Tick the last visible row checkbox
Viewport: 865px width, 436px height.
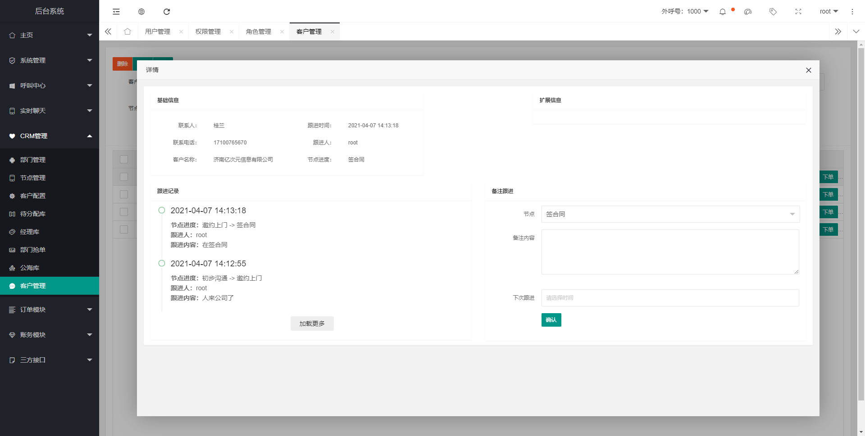tap(124, 229)
